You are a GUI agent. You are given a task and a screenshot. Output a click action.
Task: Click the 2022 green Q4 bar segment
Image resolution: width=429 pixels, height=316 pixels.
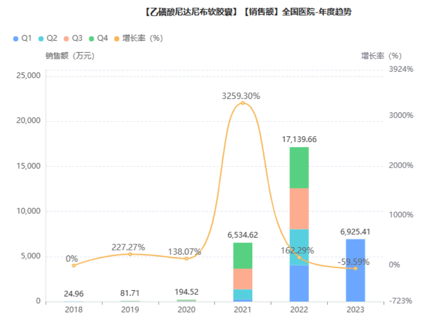[x=299, y=168]
